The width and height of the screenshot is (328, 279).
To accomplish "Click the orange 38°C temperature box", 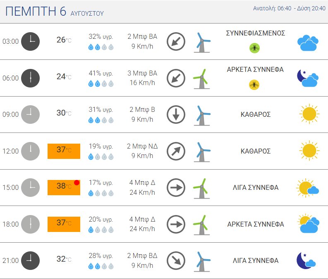I will click(x=64, y=188).
